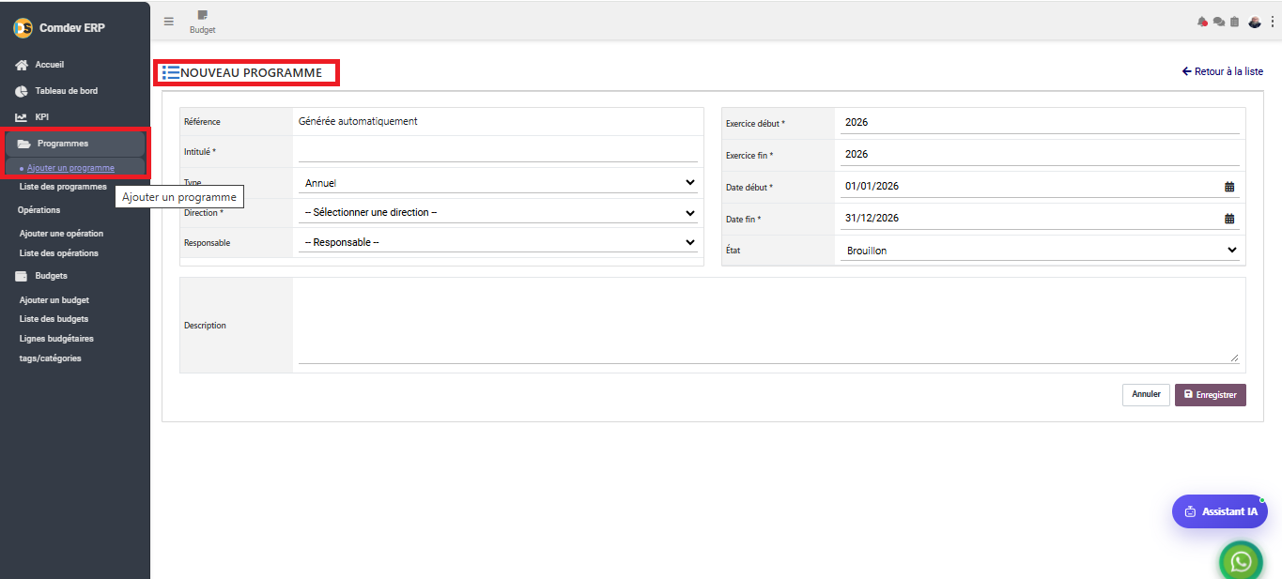Click the Exercice début field showing 2026
The image size is (1282, 579).
point(1040,122)
